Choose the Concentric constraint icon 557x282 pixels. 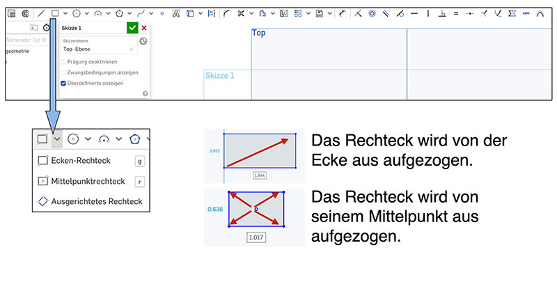point(372,13)
